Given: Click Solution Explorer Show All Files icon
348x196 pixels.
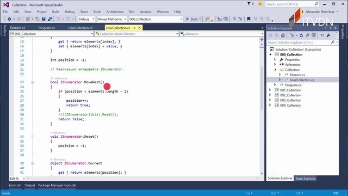Looking at the screenshot, I should (314, 35).
